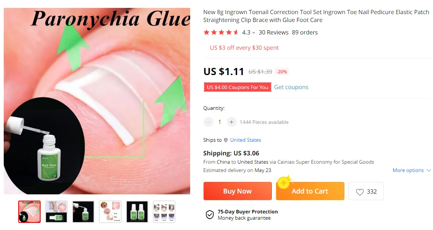Click the star rating icons
Screen dimensions: 433x230
[220, 32]
